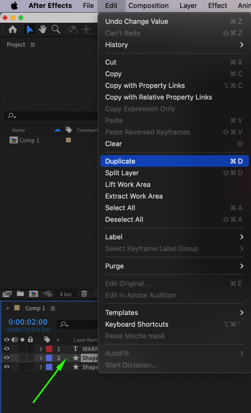This screenshot has width=251, height=413.
Task: Expand properties of layer 1
Action: (41, 349)
